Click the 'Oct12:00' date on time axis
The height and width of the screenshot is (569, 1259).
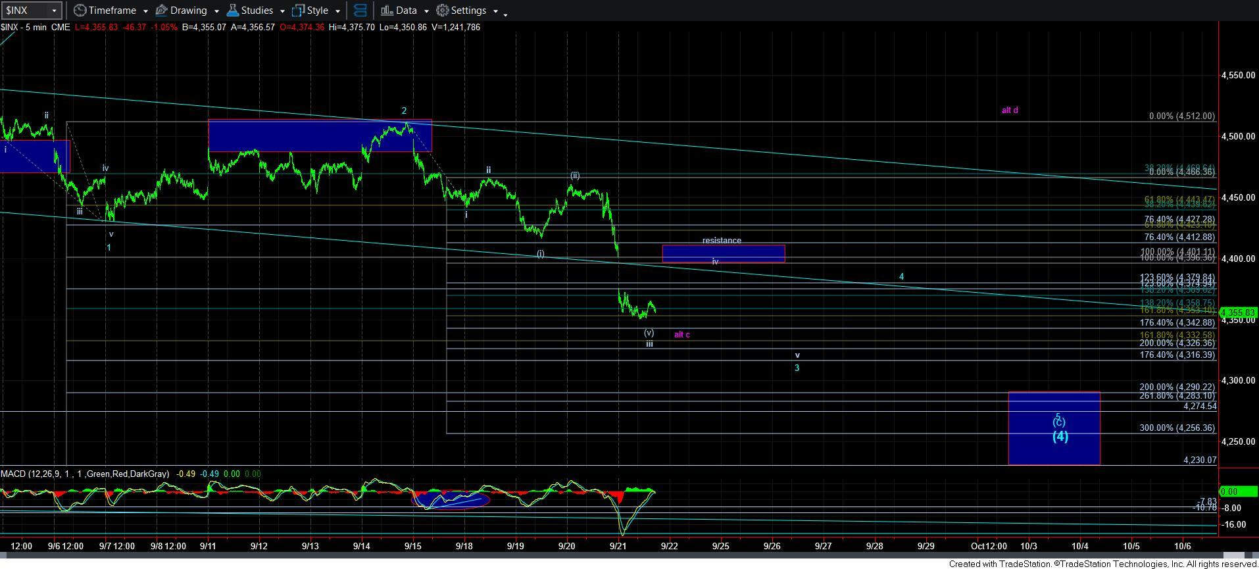(x=989, y=546)
